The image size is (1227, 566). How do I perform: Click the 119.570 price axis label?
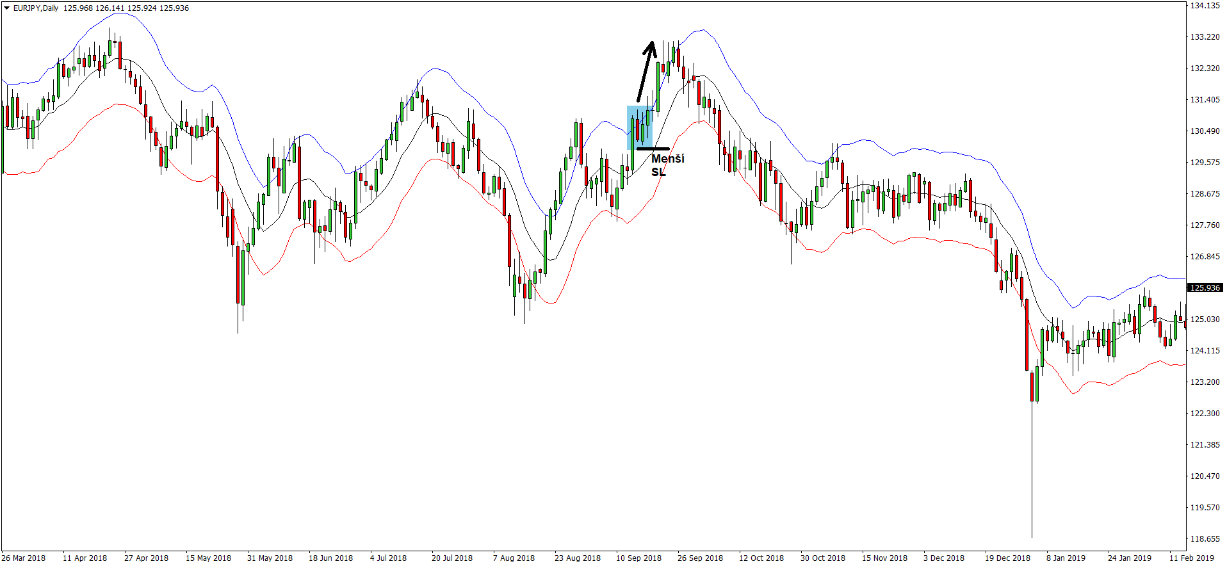(1205, 508)
